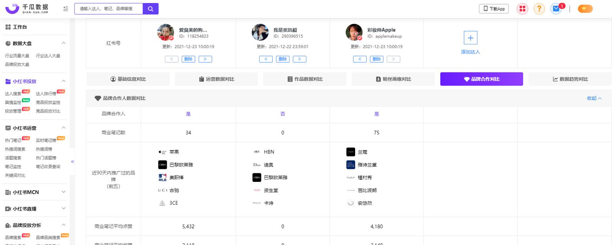Switch to 运营数据对比 tab
Viewport: 612px width, 245px height.
tap(216, 79)
